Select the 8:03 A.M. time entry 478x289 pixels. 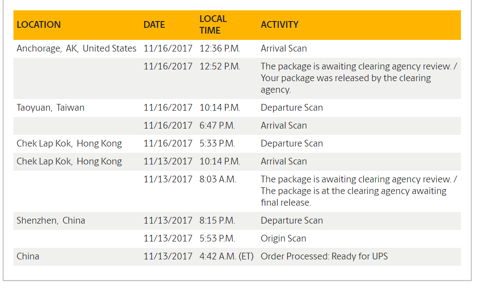(x=218, y=179)
